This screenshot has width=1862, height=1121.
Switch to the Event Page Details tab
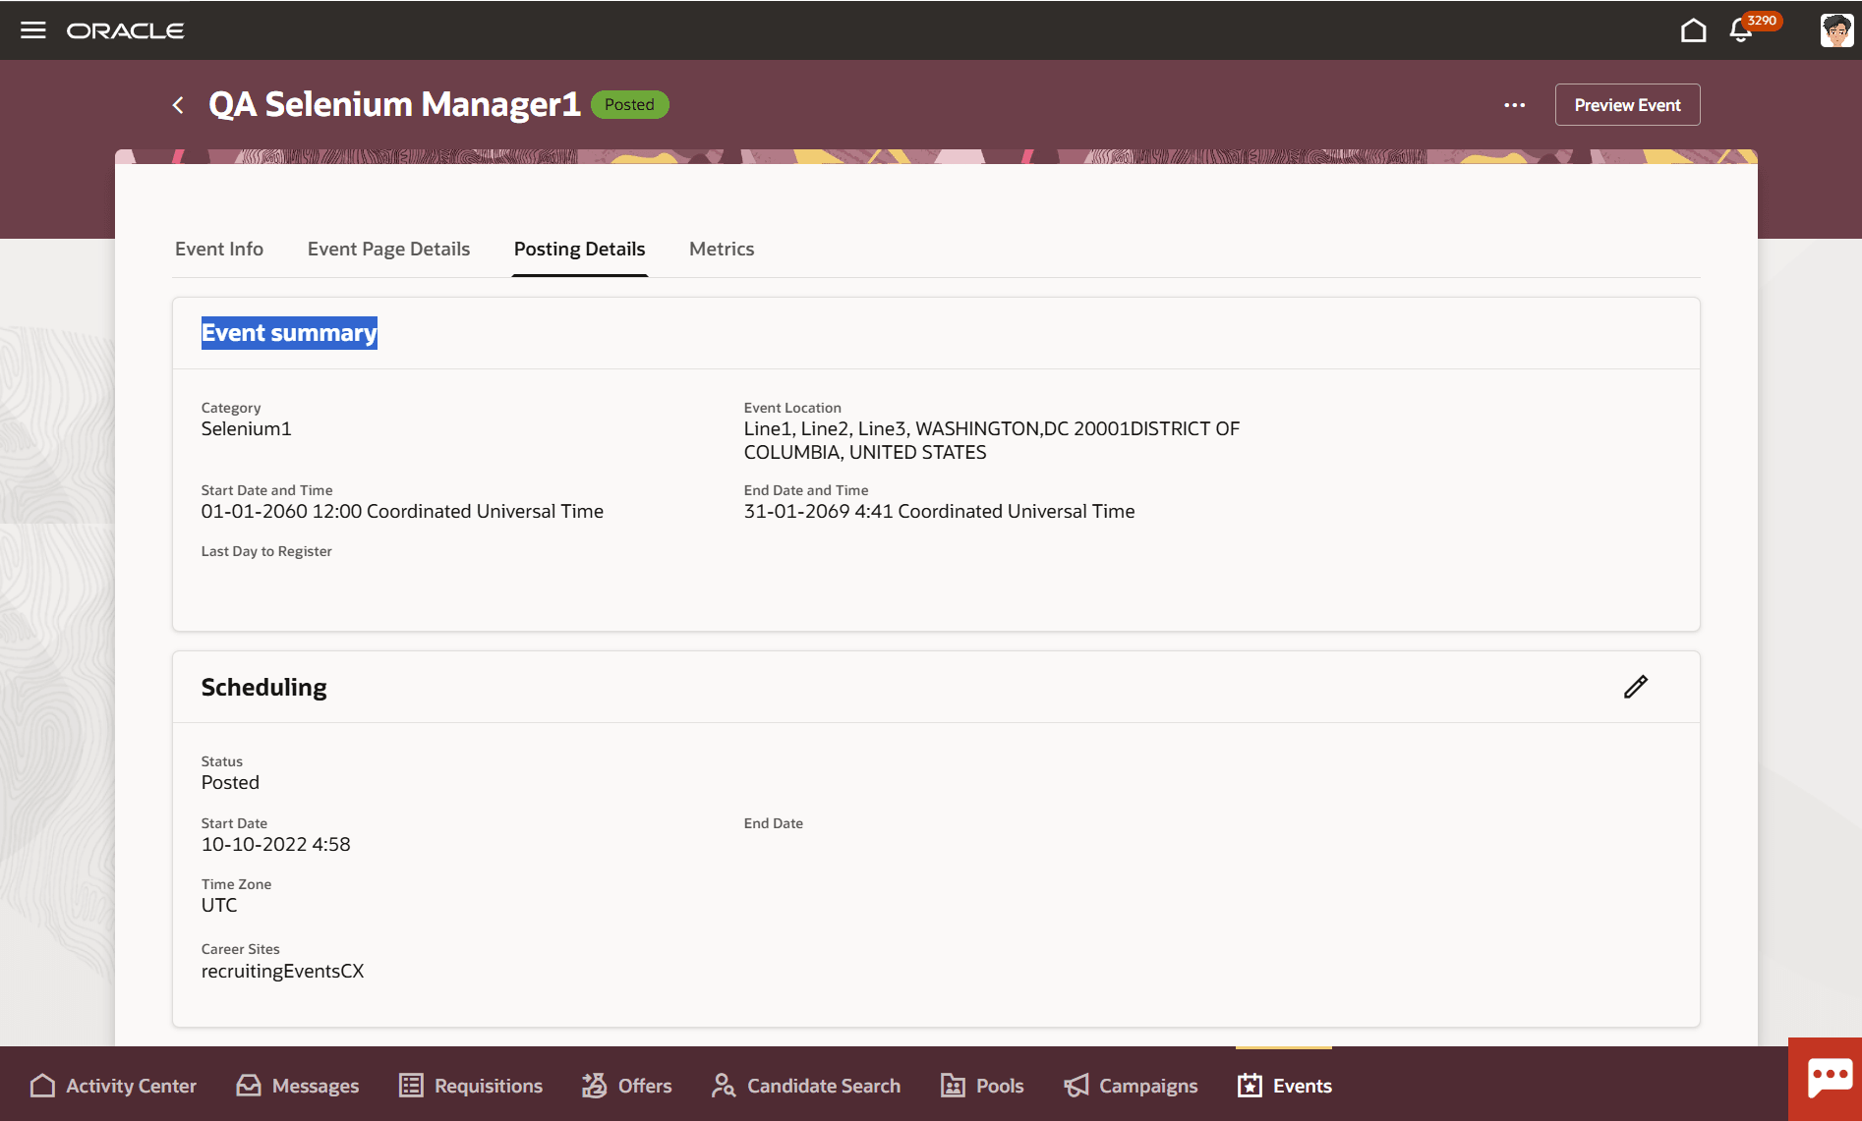pos(388,250)
